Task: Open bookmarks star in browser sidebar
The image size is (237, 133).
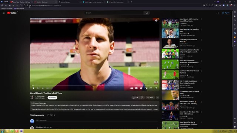Action: [x=235, y=16]
